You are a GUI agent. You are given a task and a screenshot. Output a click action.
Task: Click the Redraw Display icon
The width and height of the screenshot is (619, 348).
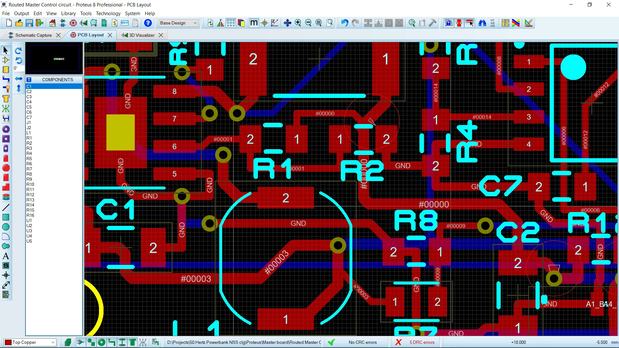point(210,23)
